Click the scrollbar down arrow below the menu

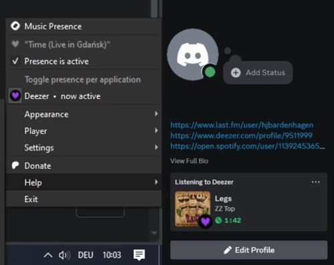[x=154, y=233]
